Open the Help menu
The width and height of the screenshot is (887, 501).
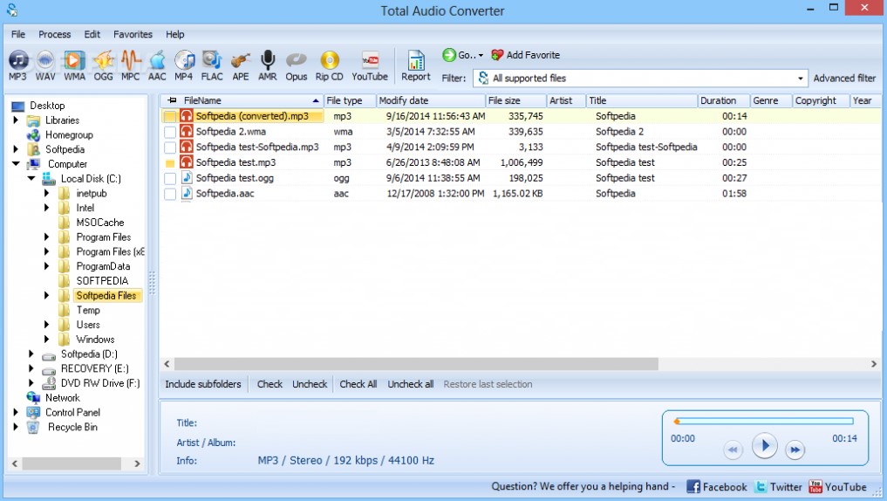tap(174, 34)
